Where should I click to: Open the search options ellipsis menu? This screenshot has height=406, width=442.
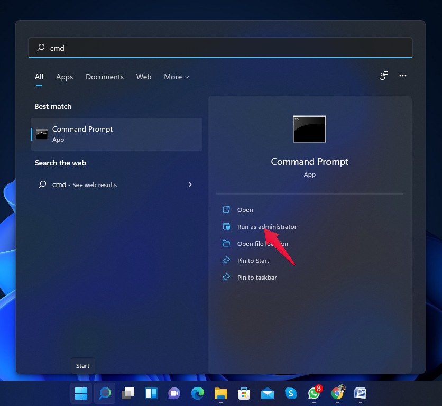pos(403,76)
